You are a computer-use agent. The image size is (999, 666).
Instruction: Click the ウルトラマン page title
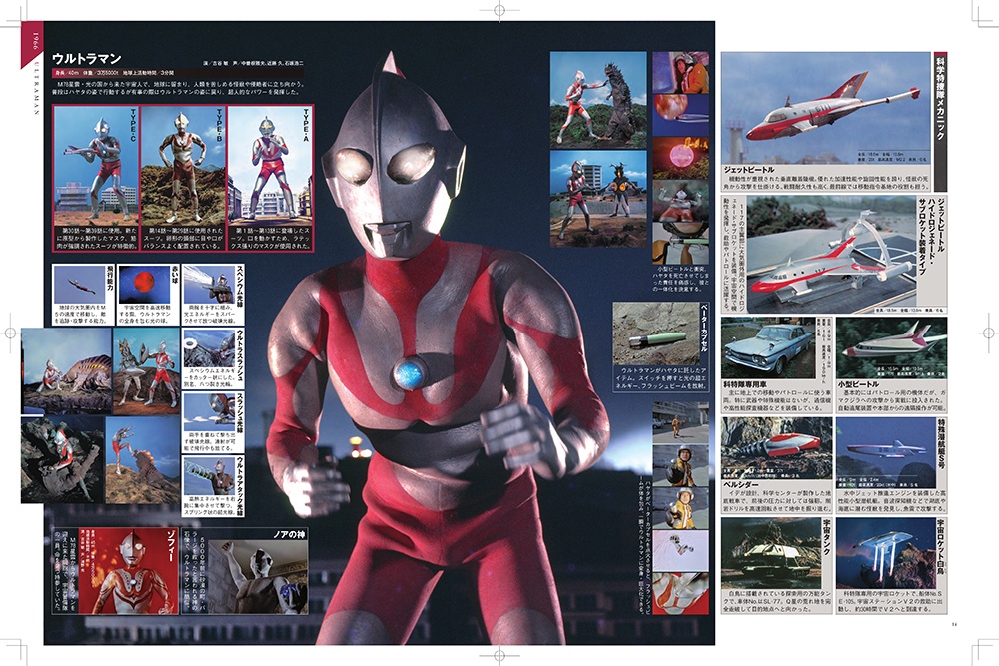[x=87, y=59]
